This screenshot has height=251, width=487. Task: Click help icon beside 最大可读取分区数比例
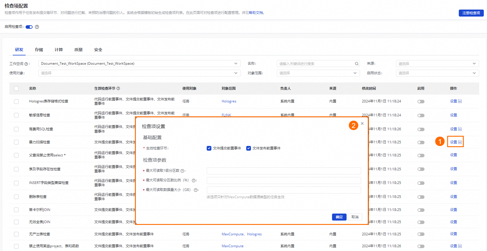tap(194, 180)
